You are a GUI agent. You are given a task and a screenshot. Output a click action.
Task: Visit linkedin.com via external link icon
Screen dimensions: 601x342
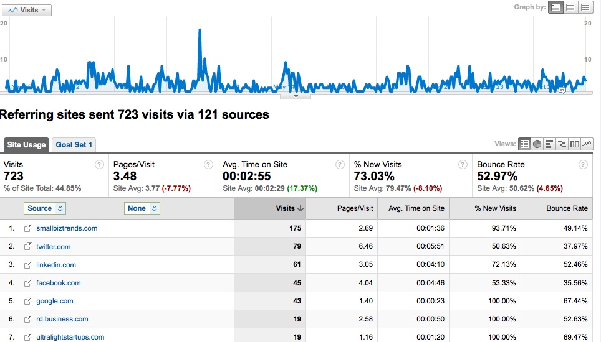pyautogui.click(x=28, y=264)
